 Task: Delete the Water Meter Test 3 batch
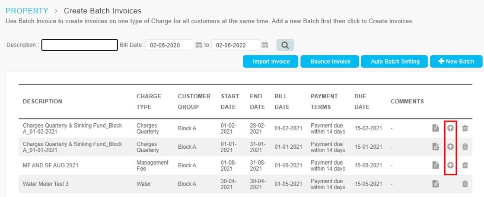coord(465,184)
